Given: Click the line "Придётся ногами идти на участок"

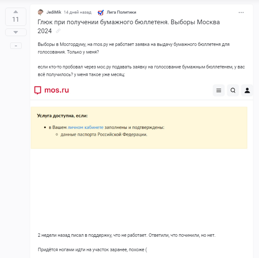Looking at the screenshot, I should coord(92,249).
